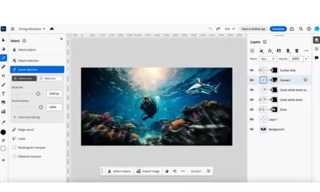320x192 pixels.
Task: Open the Blend mode dropdown
Action: (267, 59)
